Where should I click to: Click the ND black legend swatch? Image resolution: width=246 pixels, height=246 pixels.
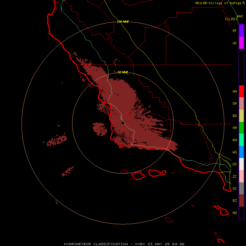coord(241,213)
